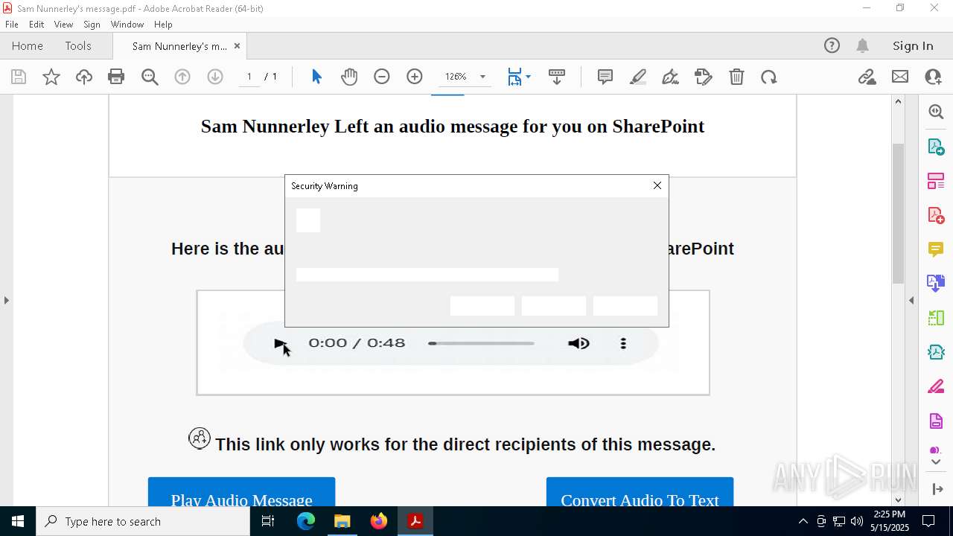Upload the file to the cloud
Screen dimensions: 953x536
[84, 77]
